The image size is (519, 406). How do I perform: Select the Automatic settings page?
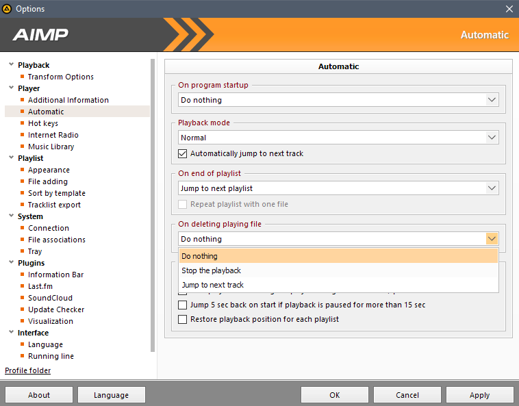[x=46, y=112]
